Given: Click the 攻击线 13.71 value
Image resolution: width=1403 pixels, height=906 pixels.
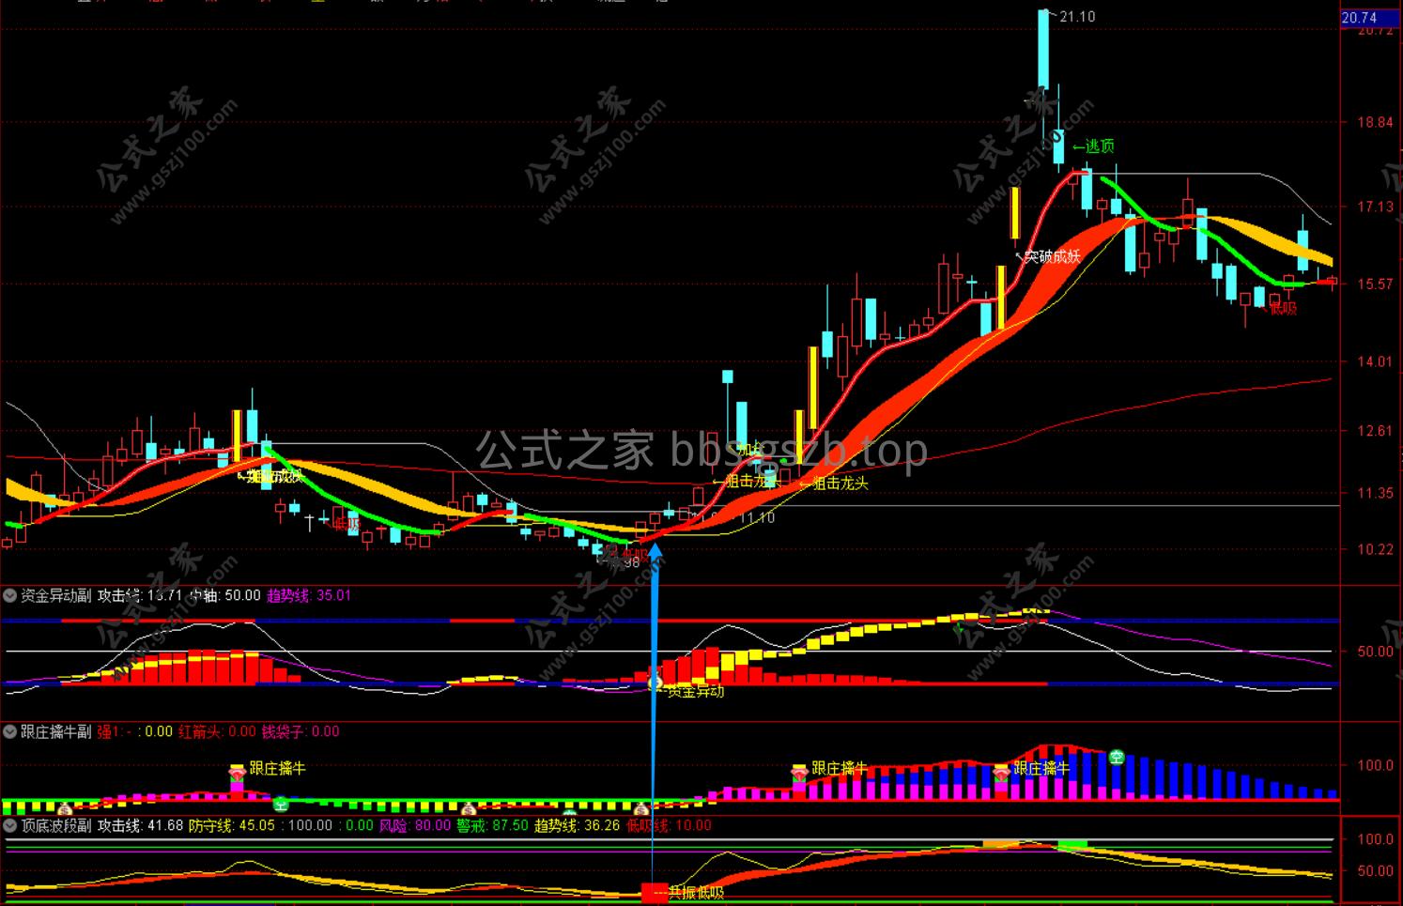Looking at the screenshot, I should tap(140, 595).
